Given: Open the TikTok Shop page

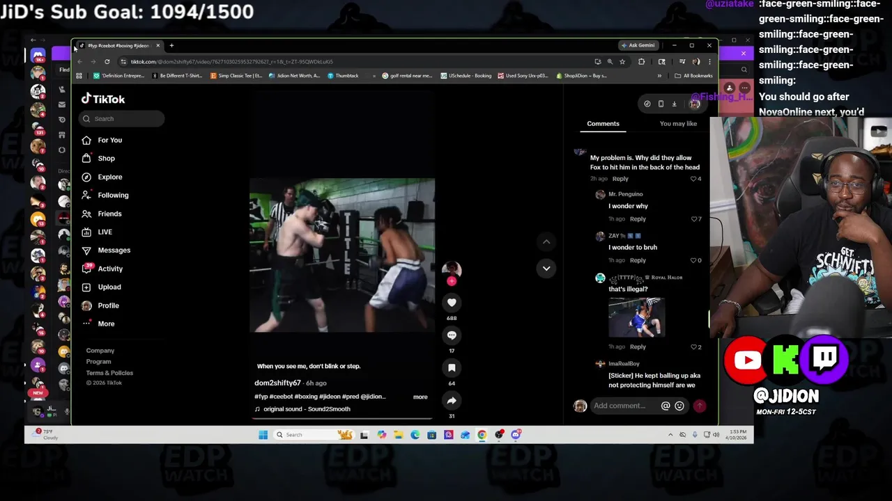Looking at the screenshot, I should 98,158.
